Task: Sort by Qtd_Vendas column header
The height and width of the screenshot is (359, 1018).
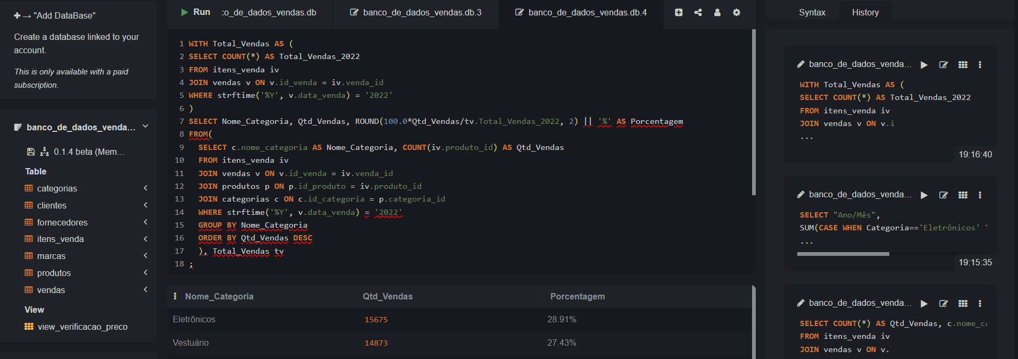Action: 388,296
